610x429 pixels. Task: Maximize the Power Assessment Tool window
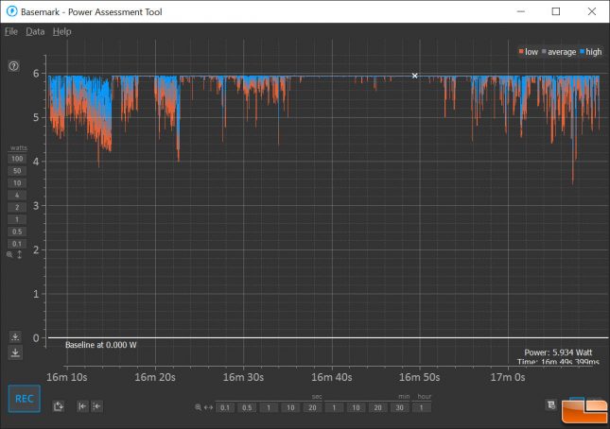coord(556,11)
